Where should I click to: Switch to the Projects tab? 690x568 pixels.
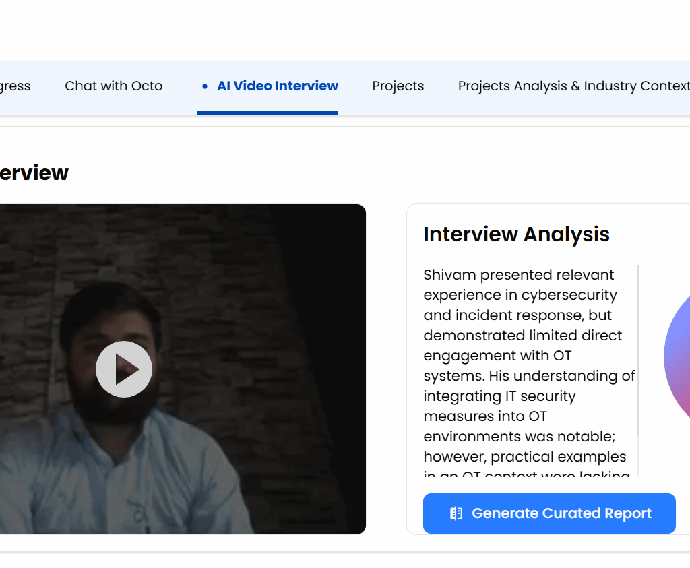(x=398, y=86)
